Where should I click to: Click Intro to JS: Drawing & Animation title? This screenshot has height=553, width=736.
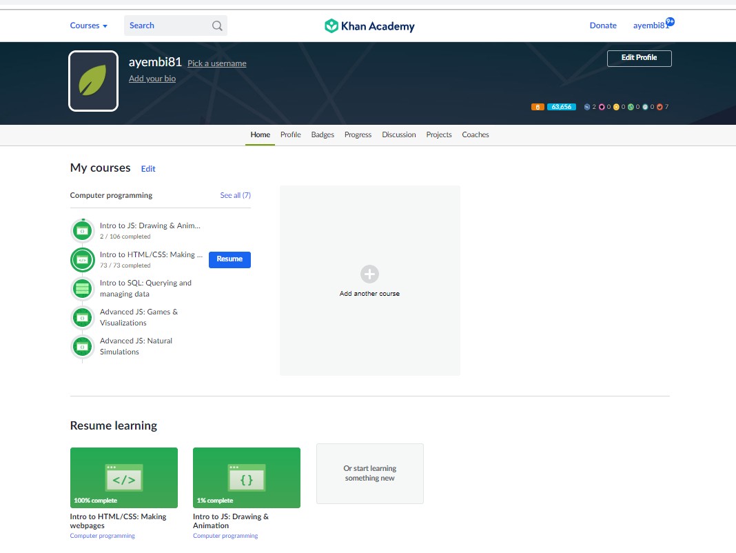(231, 521)
